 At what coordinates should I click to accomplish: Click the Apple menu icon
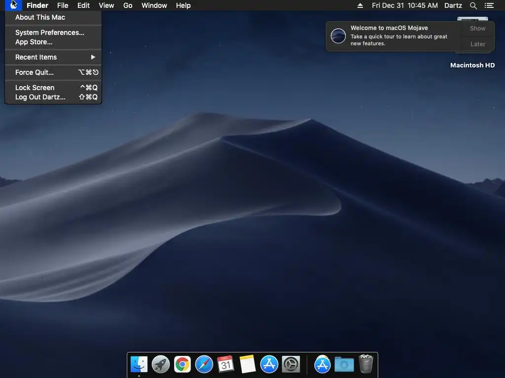13,5
